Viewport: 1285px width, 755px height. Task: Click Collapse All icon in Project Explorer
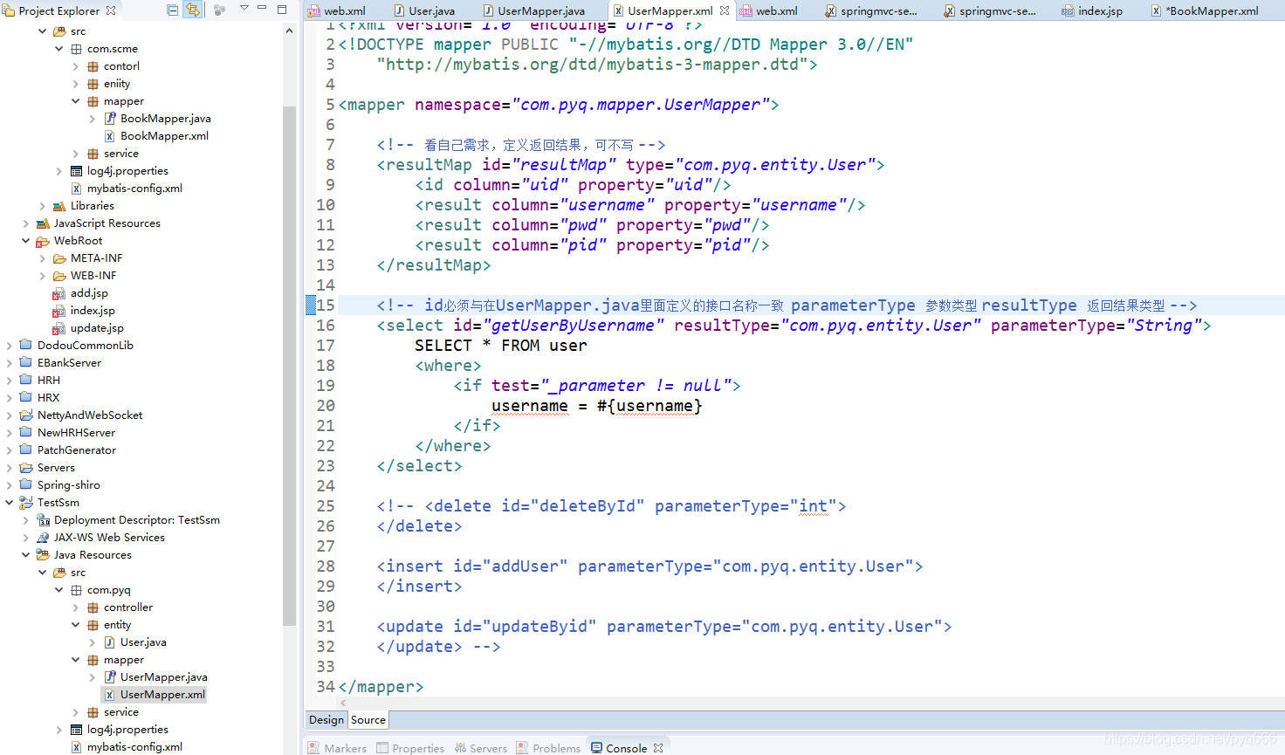point(172,10)
